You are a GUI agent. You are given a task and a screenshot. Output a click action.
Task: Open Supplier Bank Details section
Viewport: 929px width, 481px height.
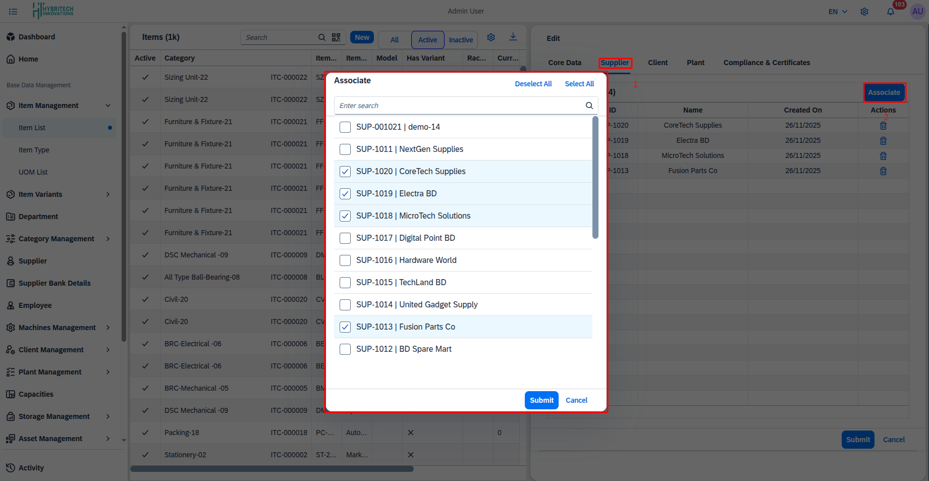54,283
